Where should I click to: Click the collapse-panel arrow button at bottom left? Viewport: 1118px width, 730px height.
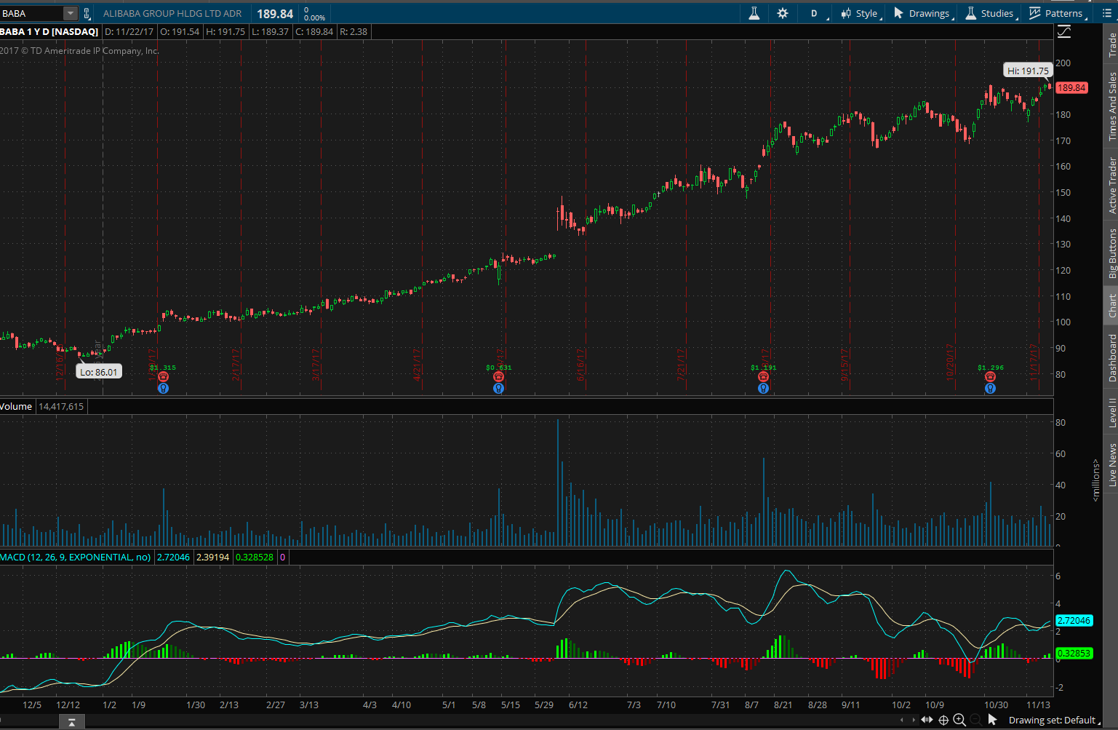click(x=71, y=721)
